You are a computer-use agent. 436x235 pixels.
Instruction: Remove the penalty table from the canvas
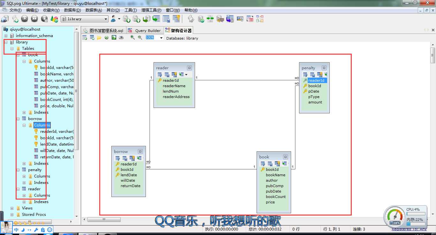click(x=324, y=68)
